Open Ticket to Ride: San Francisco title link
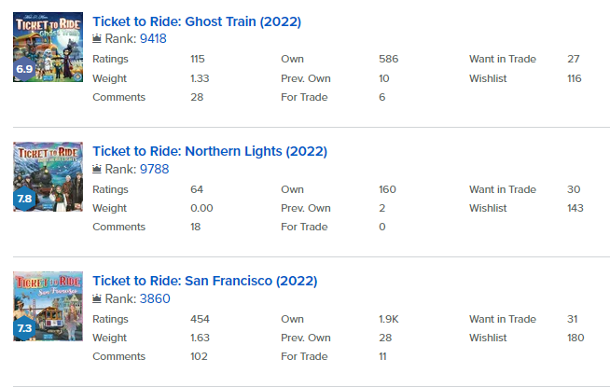The width and height of the screenshot is (610, 387). (205, 281)
